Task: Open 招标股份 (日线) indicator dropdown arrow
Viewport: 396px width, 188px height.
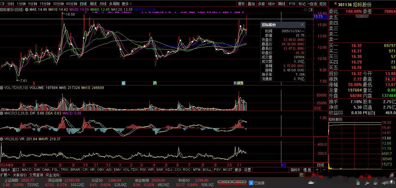Action: [27, 10]
